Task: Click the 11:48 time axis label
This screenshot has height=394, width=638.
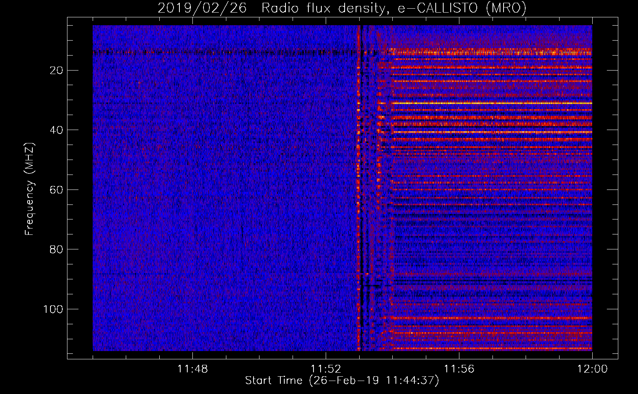Action: (x=192, y=369)
